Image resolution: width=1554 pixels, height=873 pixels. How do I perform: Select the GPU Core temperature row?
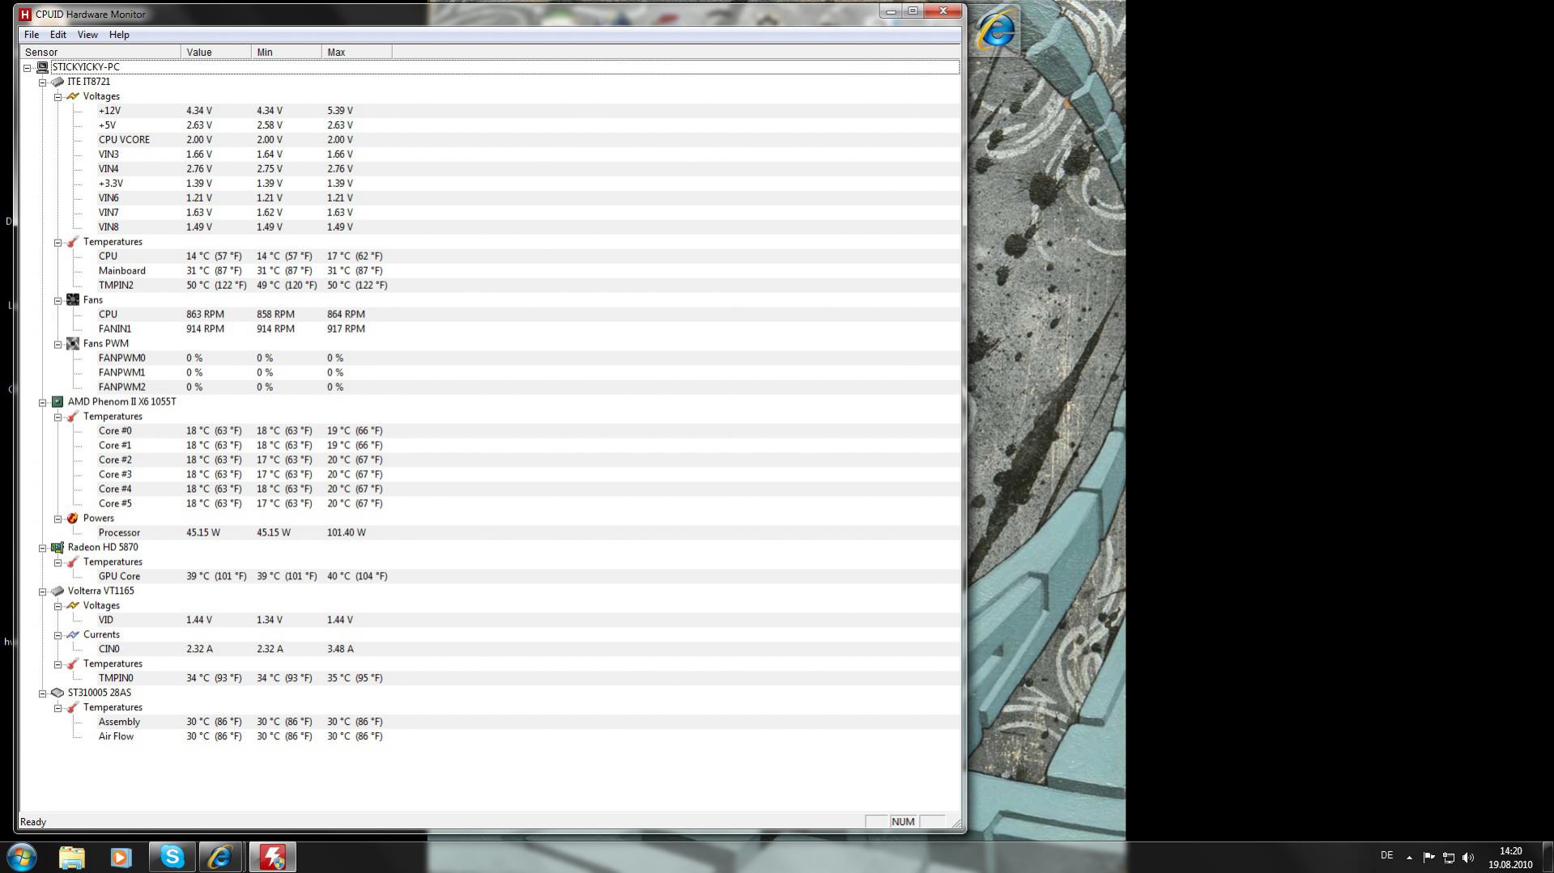[x=528, y=577]
